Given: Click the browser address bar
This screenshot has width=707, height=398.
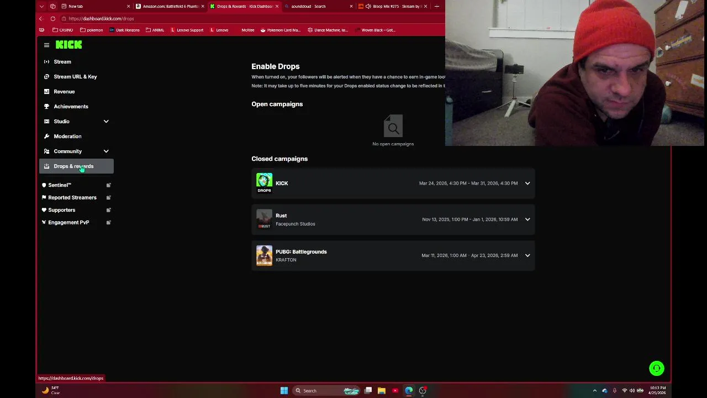Looking at the screenshot, I should click(x=251, y=19).
